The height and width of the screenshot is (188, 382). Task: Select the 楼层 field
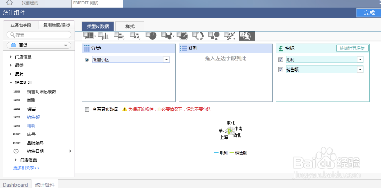(31, 109)
